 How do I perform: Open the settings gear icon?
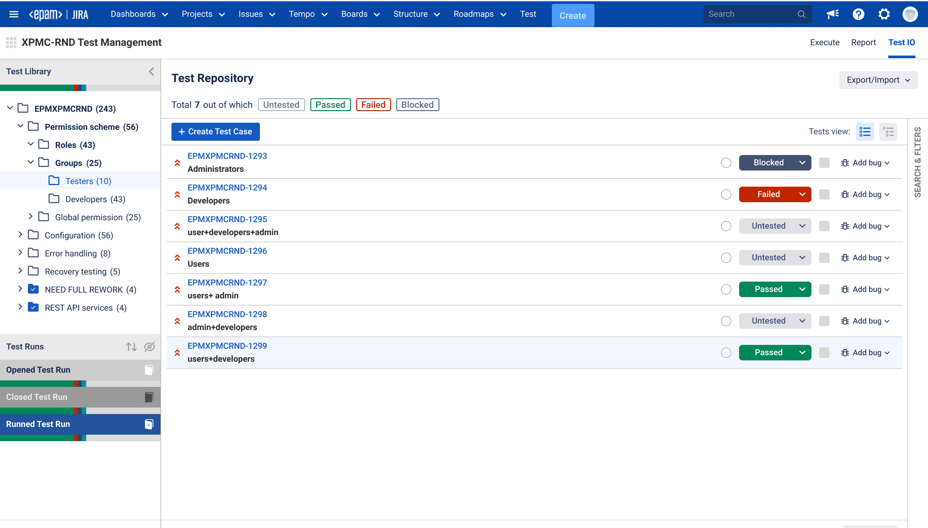pyautogui.click(x=884, y=14)
